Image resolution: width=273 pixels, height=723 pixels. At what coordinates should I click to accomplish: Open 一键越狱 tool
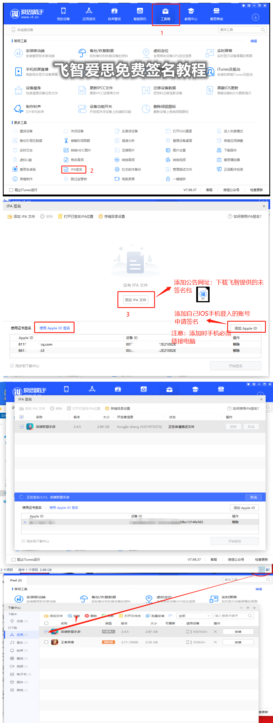(176, 179)
